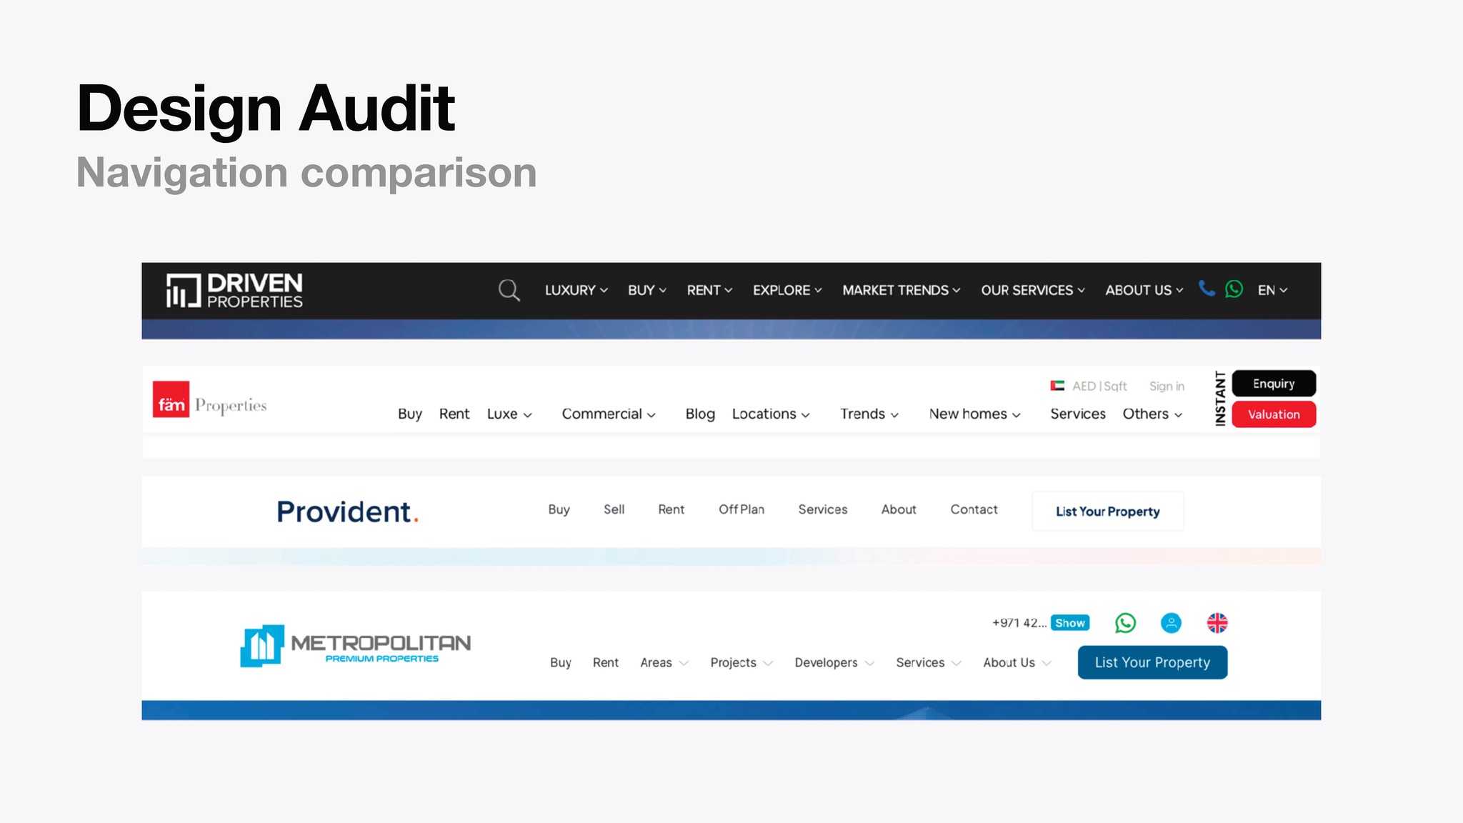Image resolution: width=1463 pixels, height=823 pixels.
Task: Click the fäm Properties red logo
Action: (x=171, y=399)
